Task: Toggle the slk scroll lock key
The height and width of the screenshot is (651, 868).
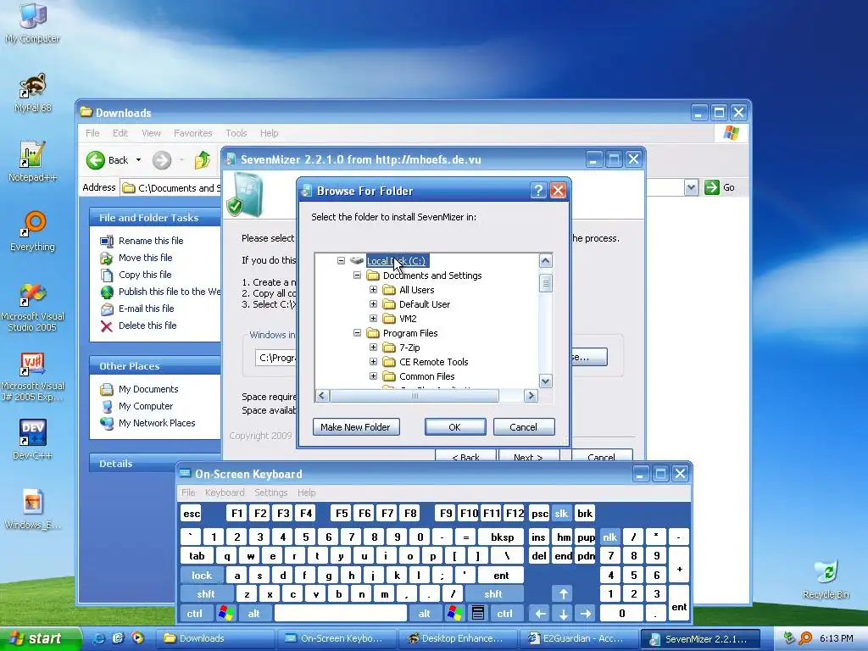Action: click(x=561, y=514)
